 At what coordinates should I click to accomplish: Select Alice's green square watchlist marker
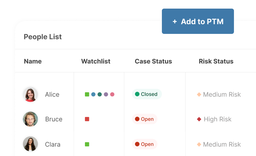(x=87, y=94)
